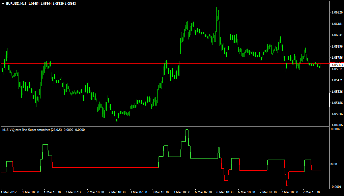
Task: Click the 1.05896 price scale label
Action: pos(337,47)
